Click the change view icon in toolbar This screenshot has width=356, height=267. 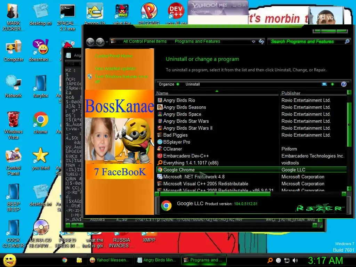[324, 84]
